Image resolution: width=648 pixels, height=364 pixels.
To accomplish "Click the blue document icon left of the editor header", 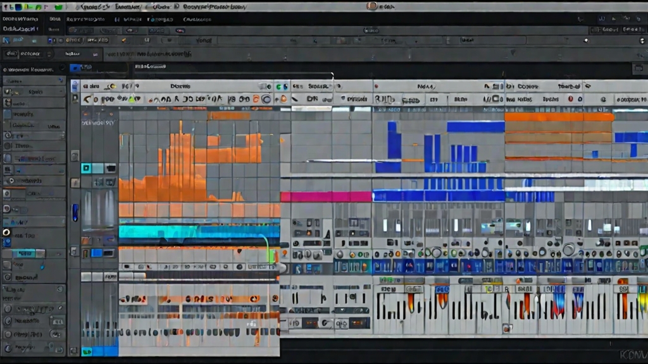I will coord(75,86).
